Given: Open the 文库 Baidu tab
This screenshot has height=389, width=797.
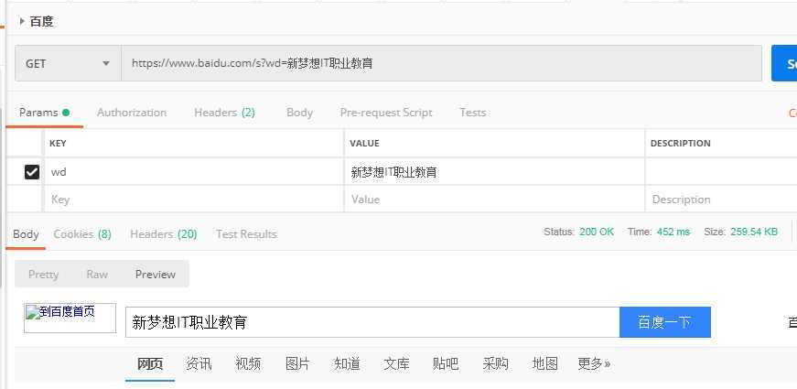Looking at the screenshot, I should pos(396,364).
